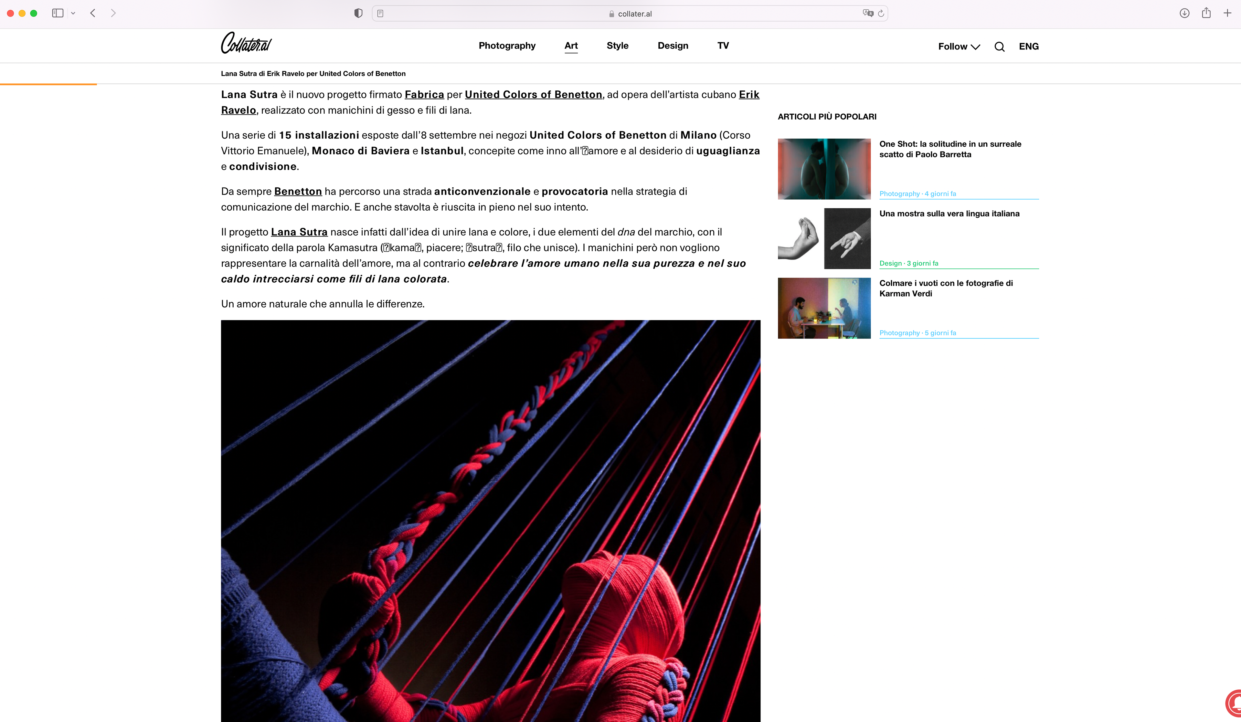Switch language with the ENG button
The width and height of the screenshot is (1241, 722).
point(1029,47)
